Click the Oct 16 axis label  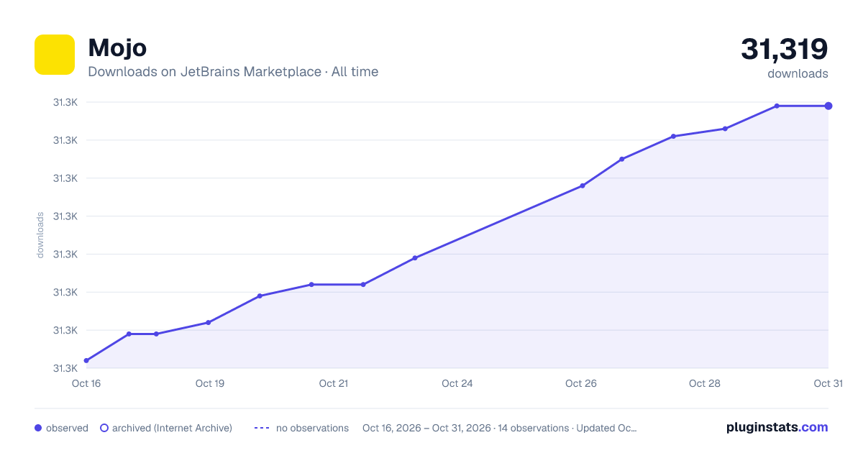tap(86, 383)
